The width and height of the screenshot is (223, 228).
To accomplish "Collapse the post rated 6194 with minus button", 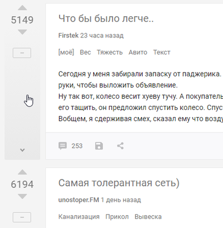I will pos(22,217).
